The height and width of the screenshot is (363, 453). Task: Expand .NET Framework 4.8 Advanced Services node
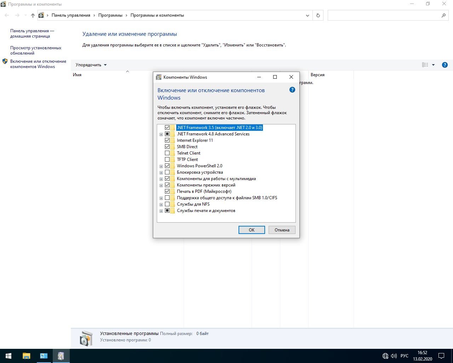click(161, 134)
